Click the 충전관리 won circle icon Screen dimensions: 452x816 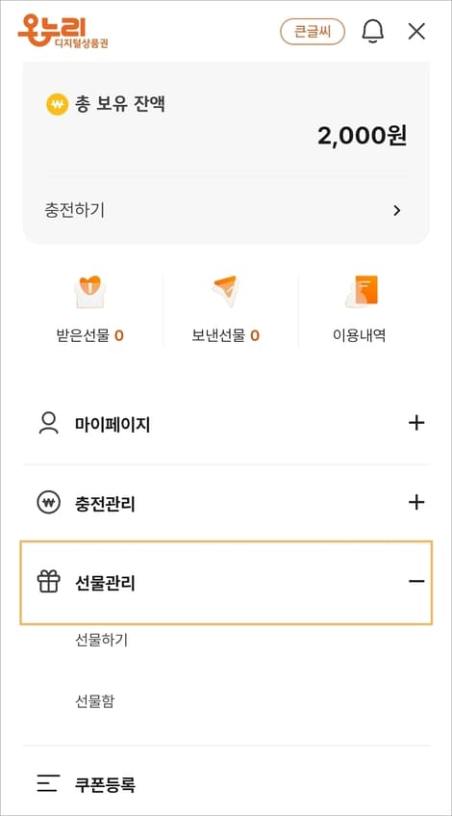[49, 503]
